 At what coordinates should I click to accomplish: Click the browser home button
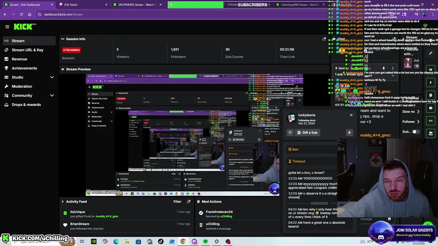click(x=29, y=14)
